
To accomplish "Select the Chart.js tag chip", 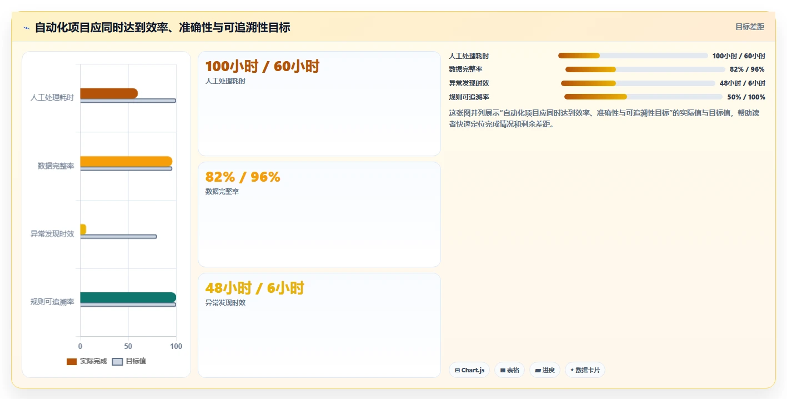I will (469, 370).
